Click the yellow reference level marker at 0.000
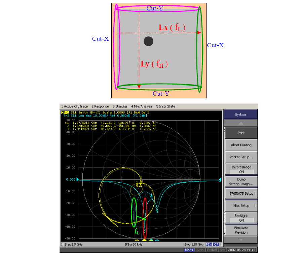The image size is (300, 256). (77, 180)
